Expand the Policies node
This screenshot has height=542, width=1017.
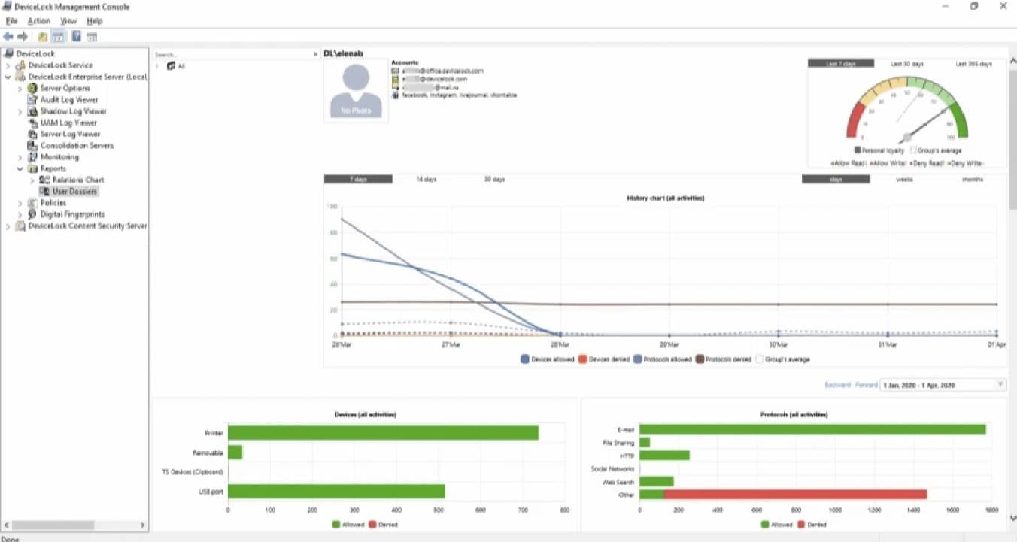point(20,203)
